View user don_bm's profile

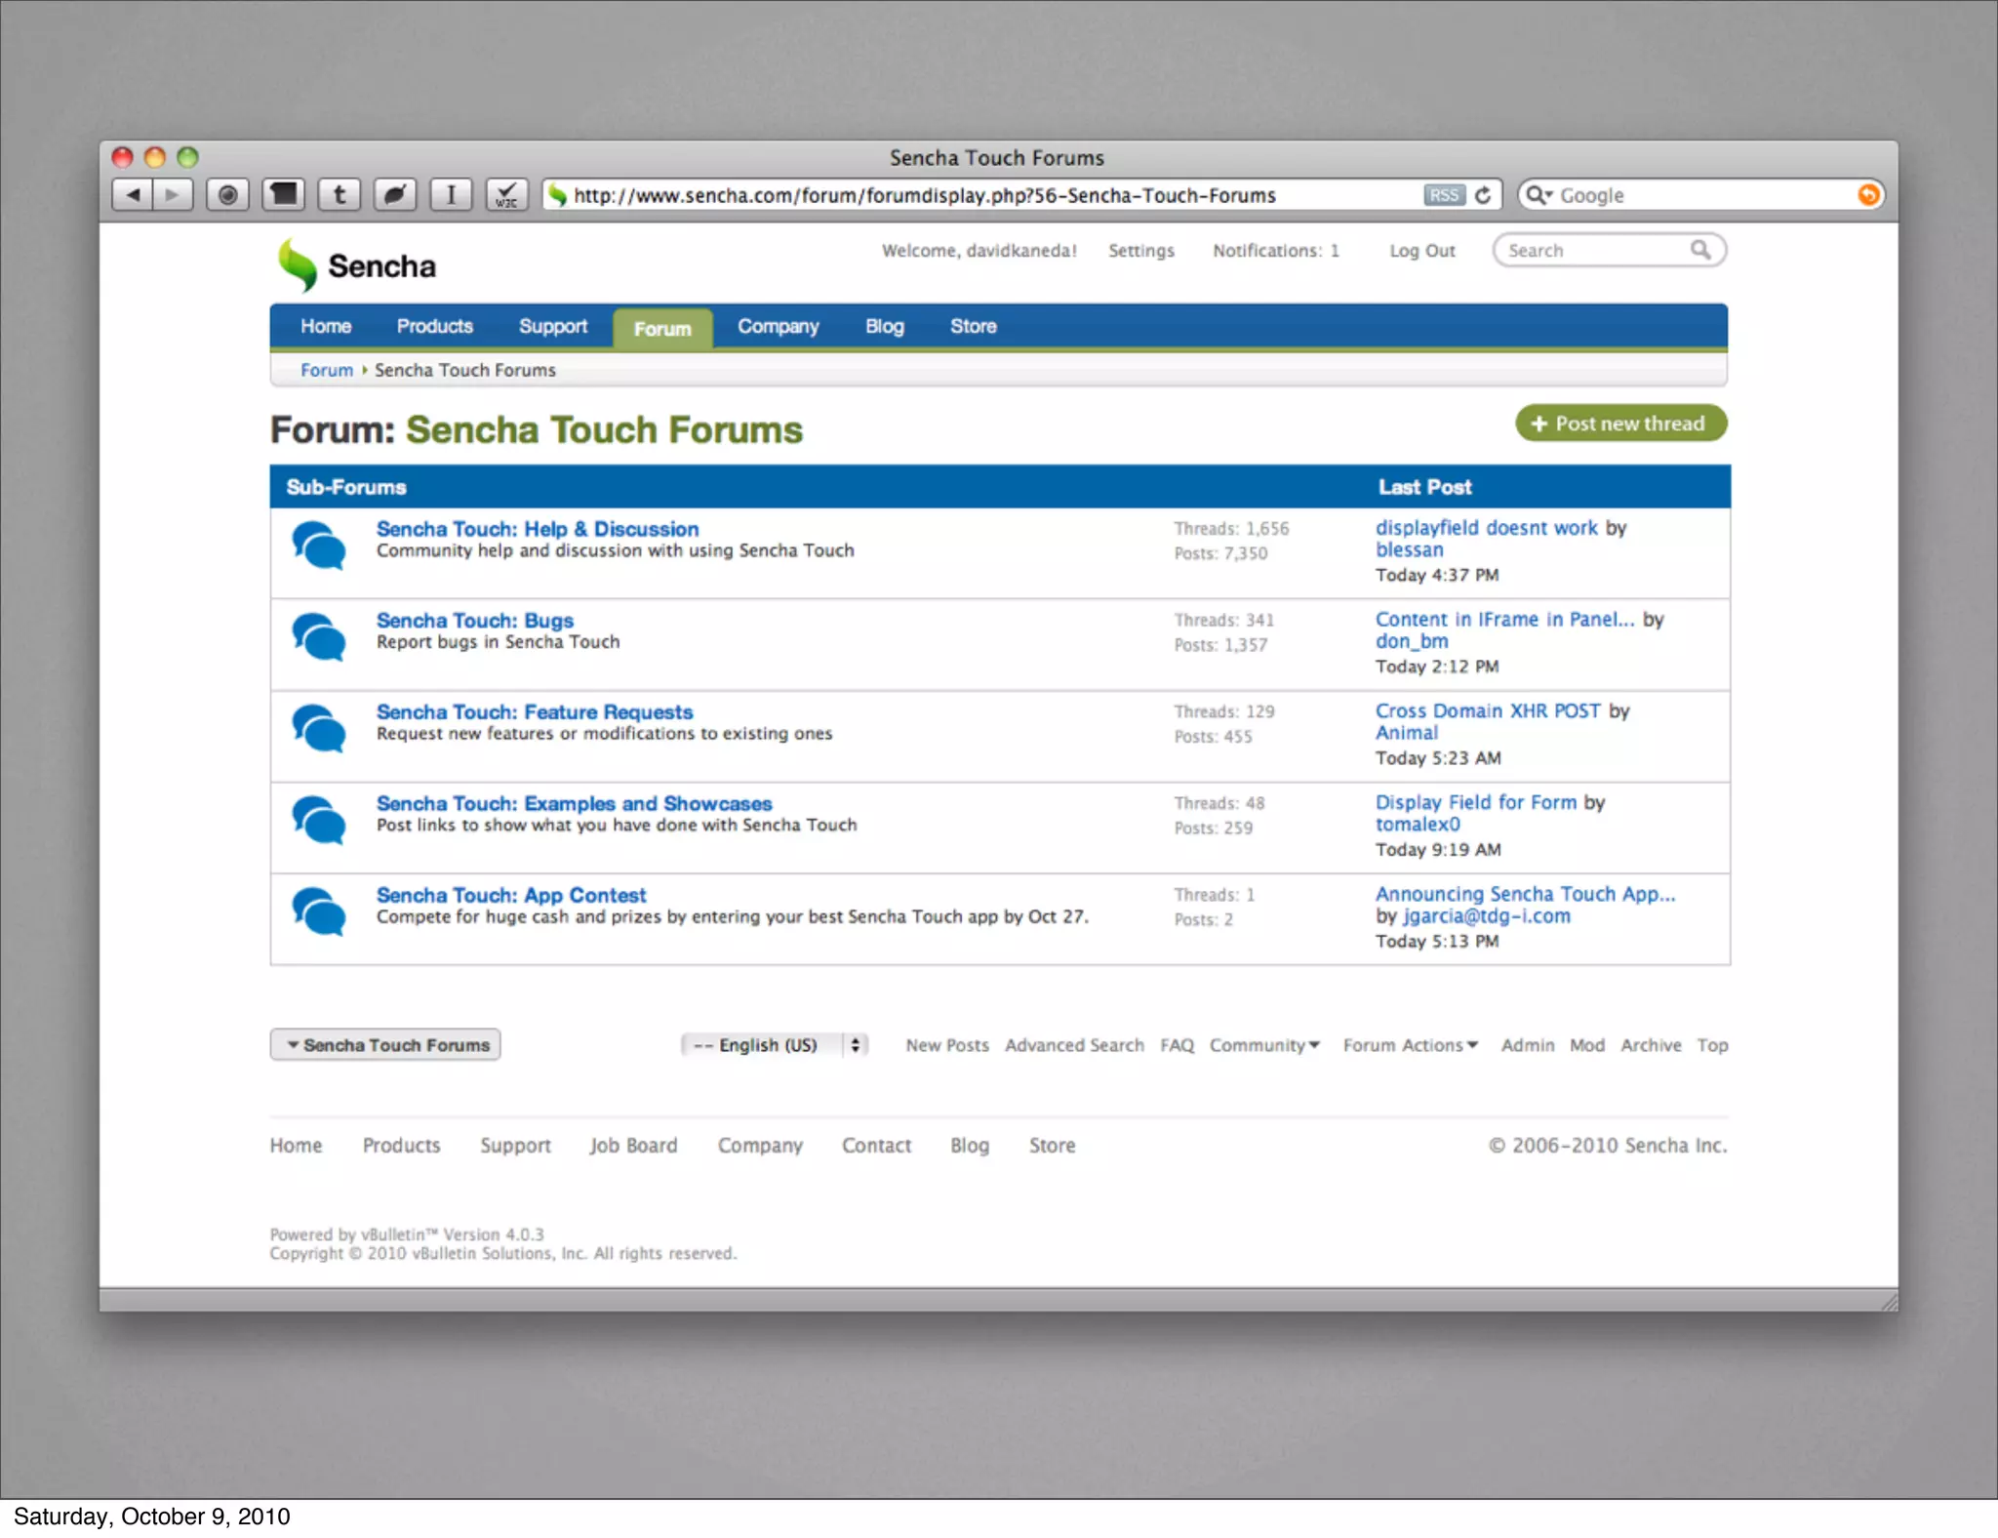pyautogui.click(x=1412, y=642)
